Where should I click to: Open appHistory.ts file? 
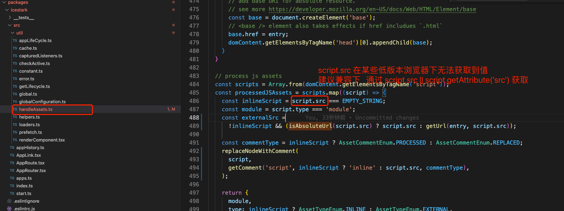click(x=30, y=147)
